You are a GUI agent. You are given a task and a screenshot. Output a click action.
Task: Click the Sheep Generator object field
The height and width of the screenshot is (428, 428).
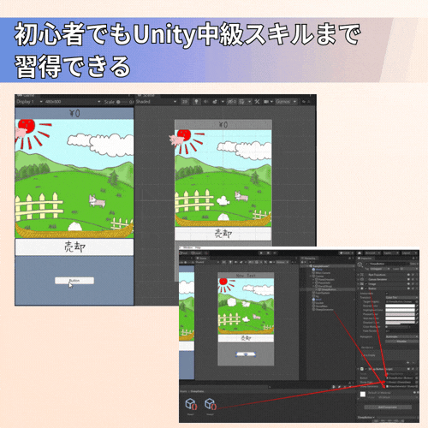401,386
